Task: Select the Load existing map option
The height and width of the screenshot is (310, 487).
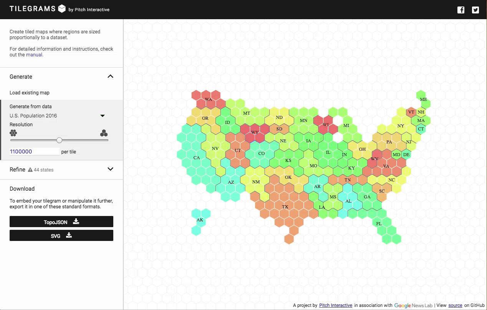Action: coord(30,92)
